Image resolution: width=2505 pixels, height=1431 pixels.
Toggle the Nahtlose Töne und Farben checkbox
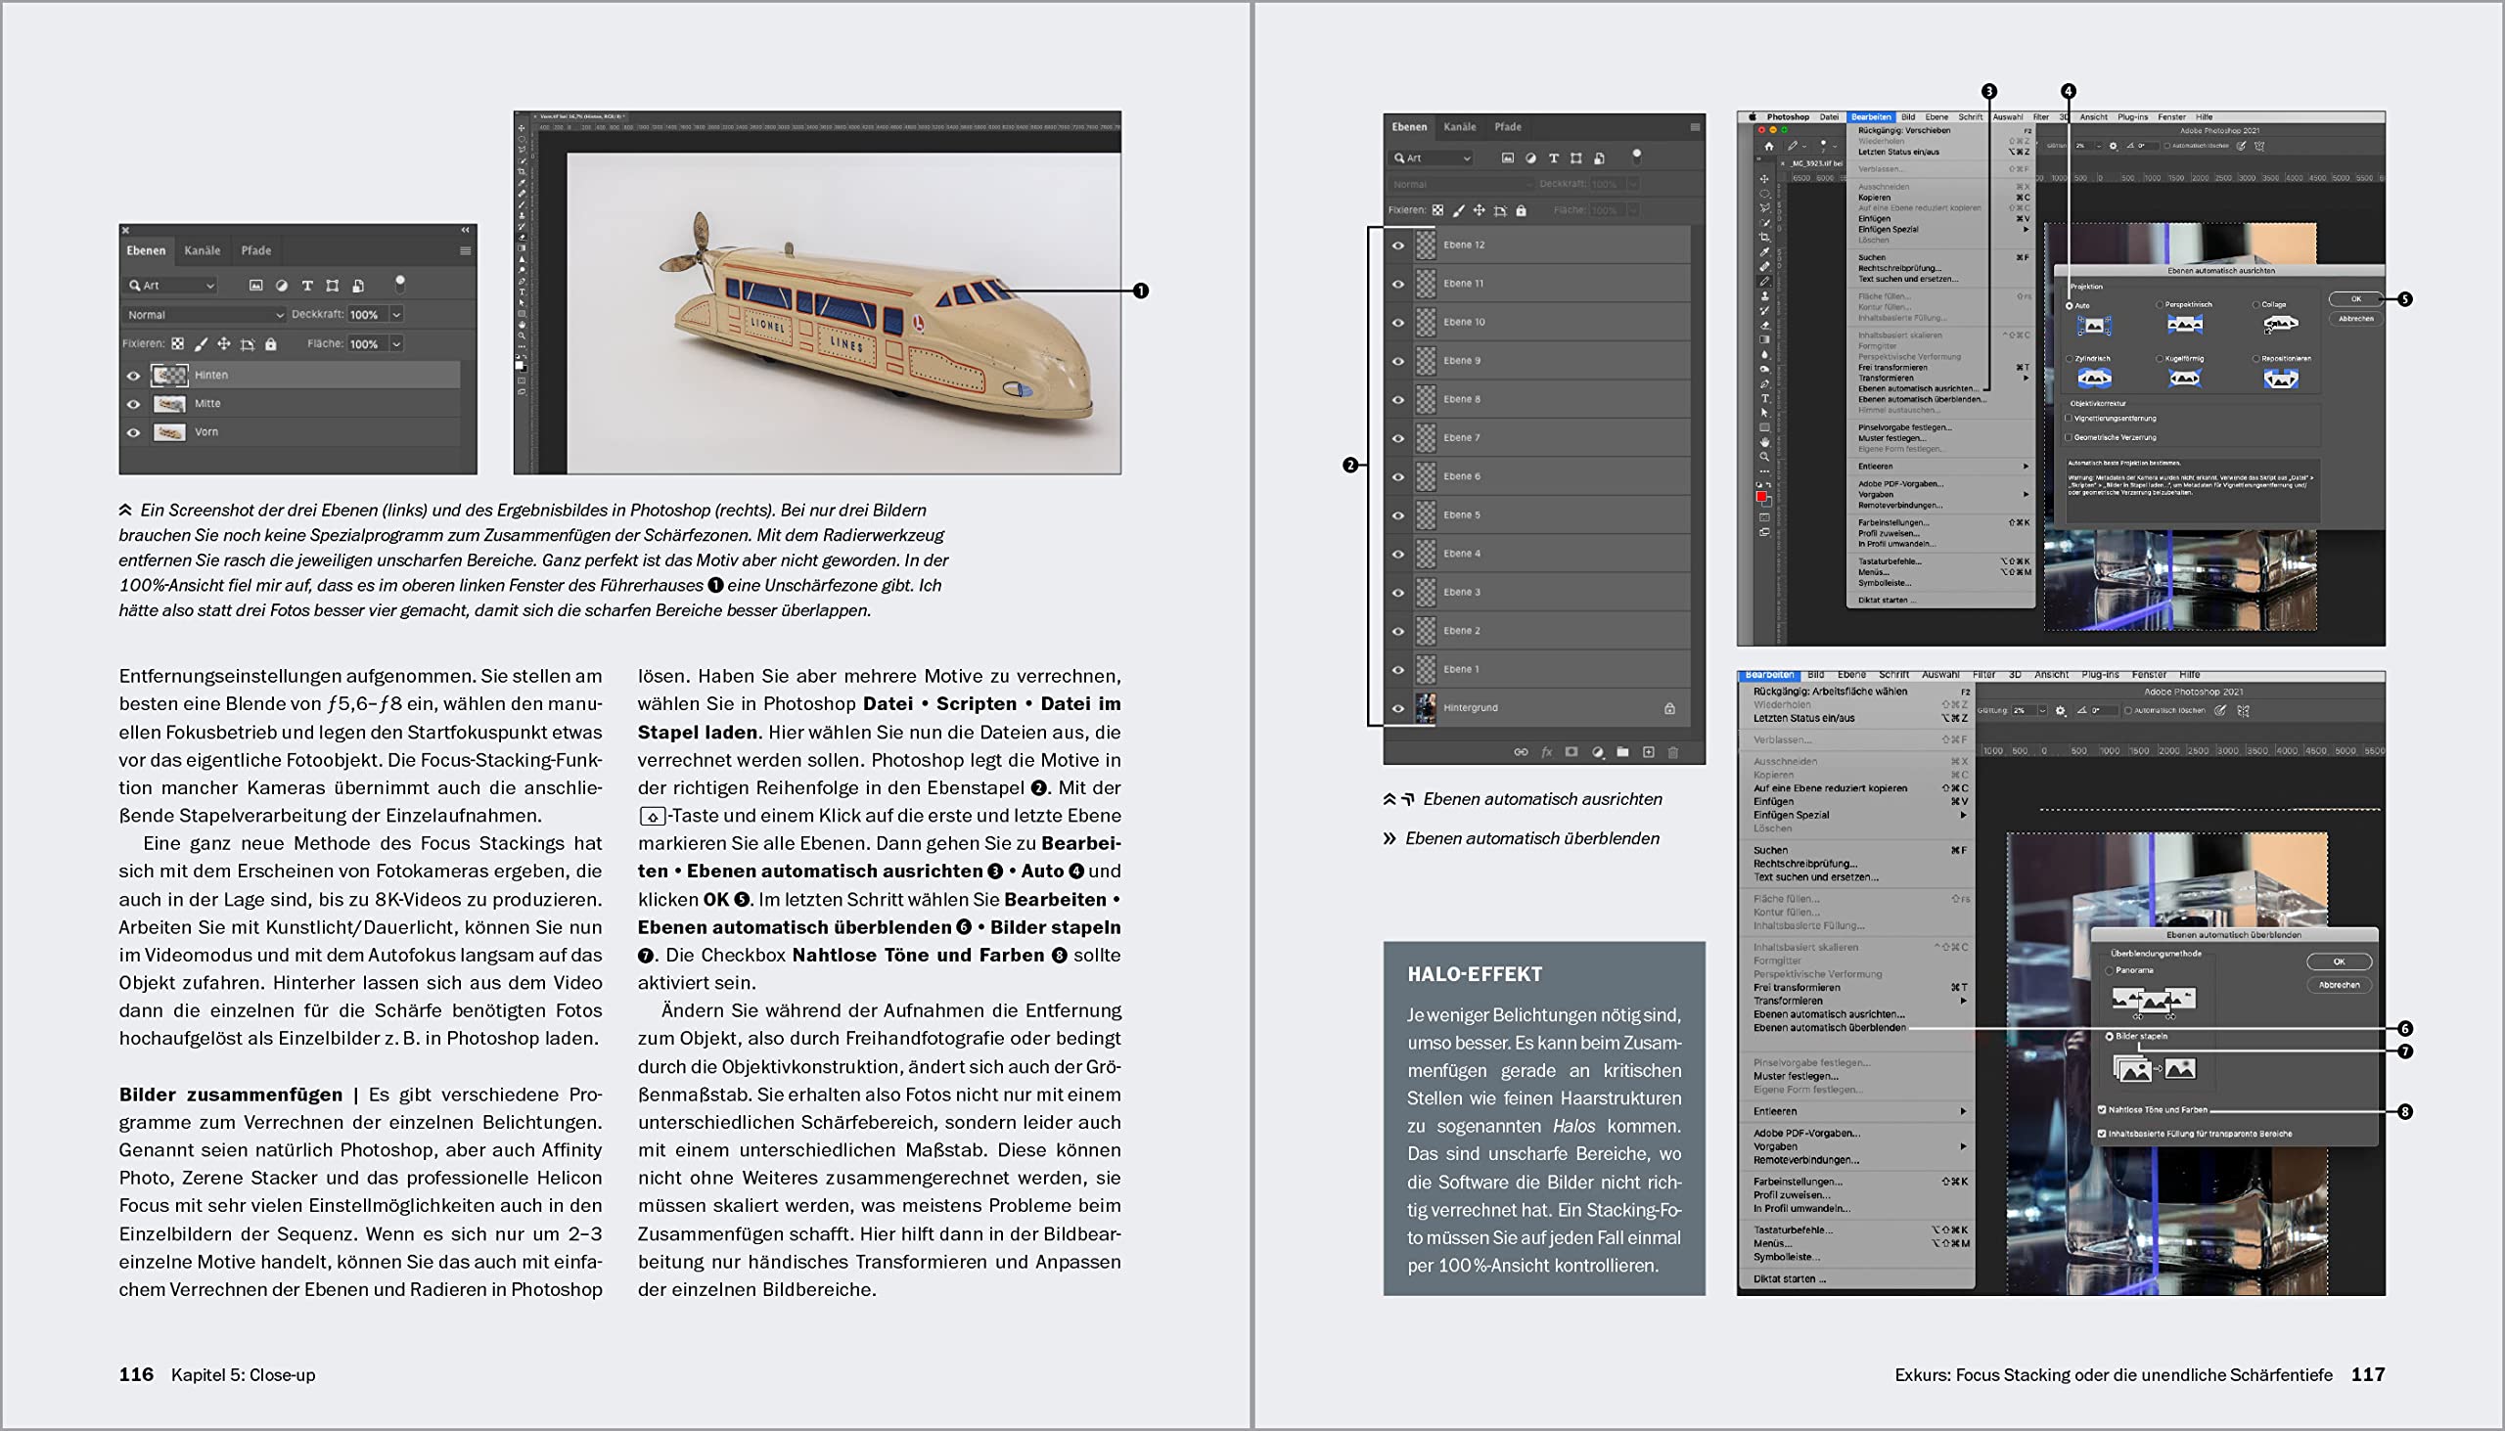(2102, 1109)
